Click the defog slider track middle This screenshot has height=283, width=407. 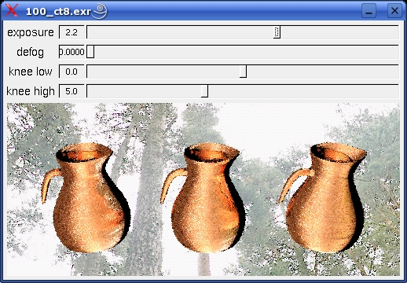243,52
